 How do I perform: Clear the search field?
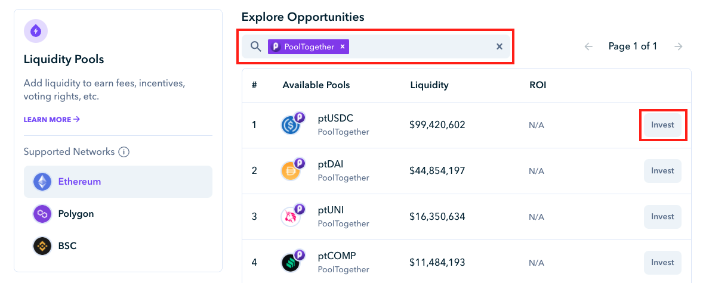pyautogui.click(x=500, y=46)
